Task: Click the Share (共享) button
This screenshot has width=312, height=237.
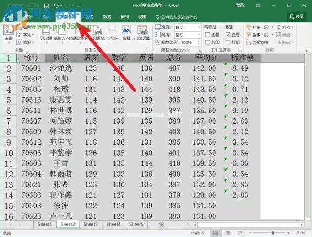Action: point(297,17)
